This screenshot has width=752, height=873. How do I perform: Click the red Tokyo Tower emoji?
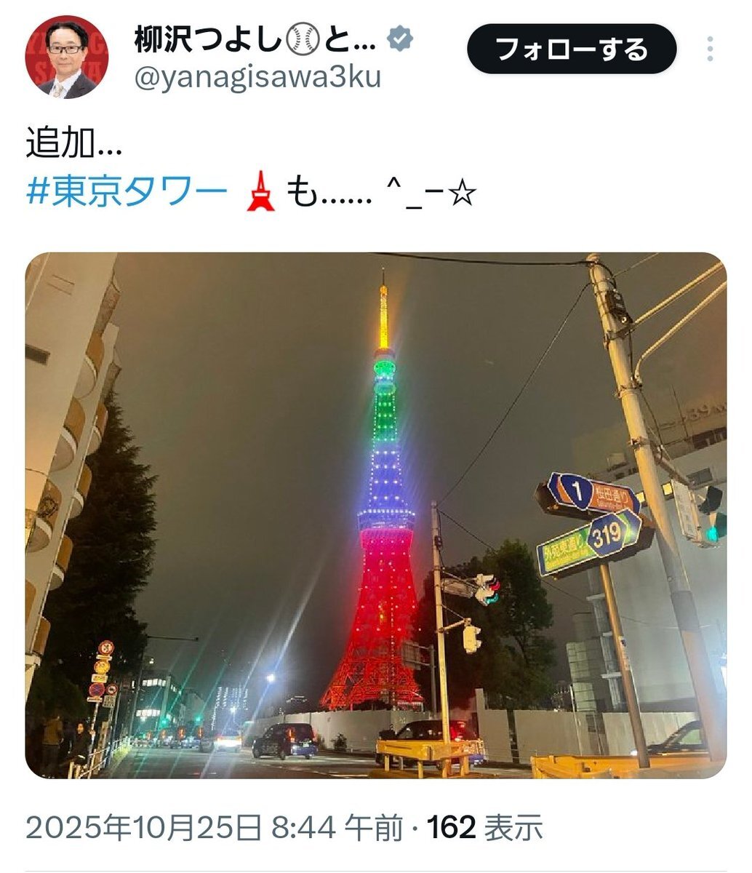pyautogui.click(x=260, y=194)
